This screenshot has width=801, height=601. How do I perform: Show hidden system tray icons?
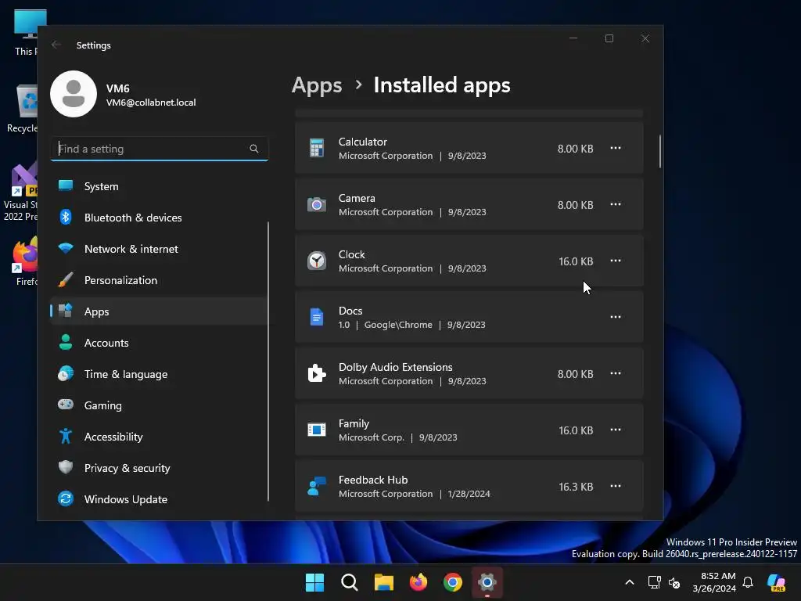click(x=630, y=582)
